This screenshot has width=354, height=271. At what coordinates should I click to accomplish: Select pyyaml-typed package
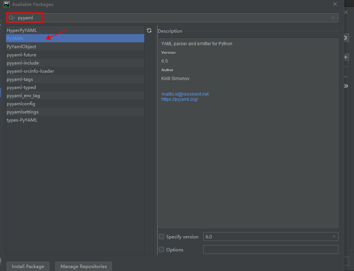[75, 87]
